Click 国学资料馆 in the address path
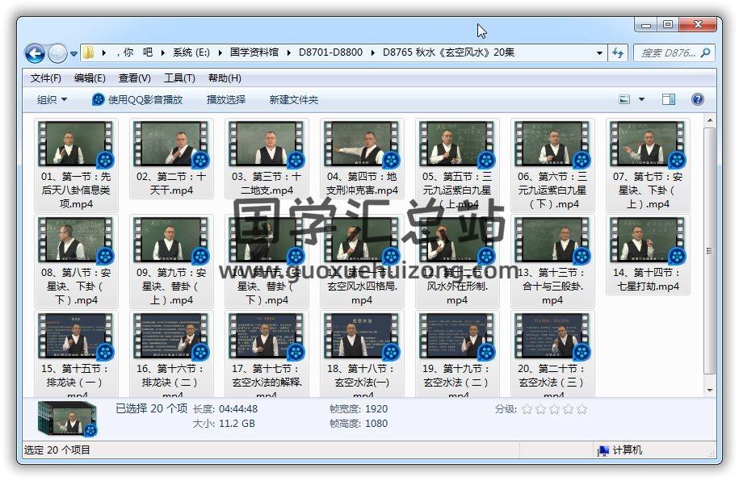This screenshot has height=481, width=739. [x=254, y=52]
